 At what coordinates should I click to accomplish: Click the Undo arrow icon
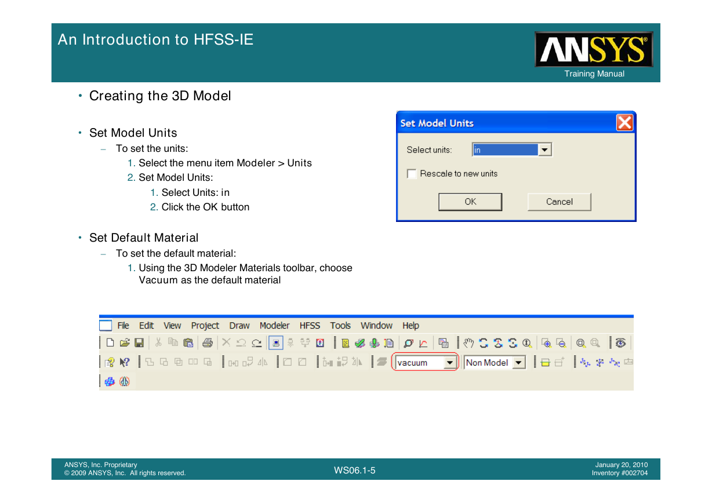pyautogui.click(x=241, y=343)
